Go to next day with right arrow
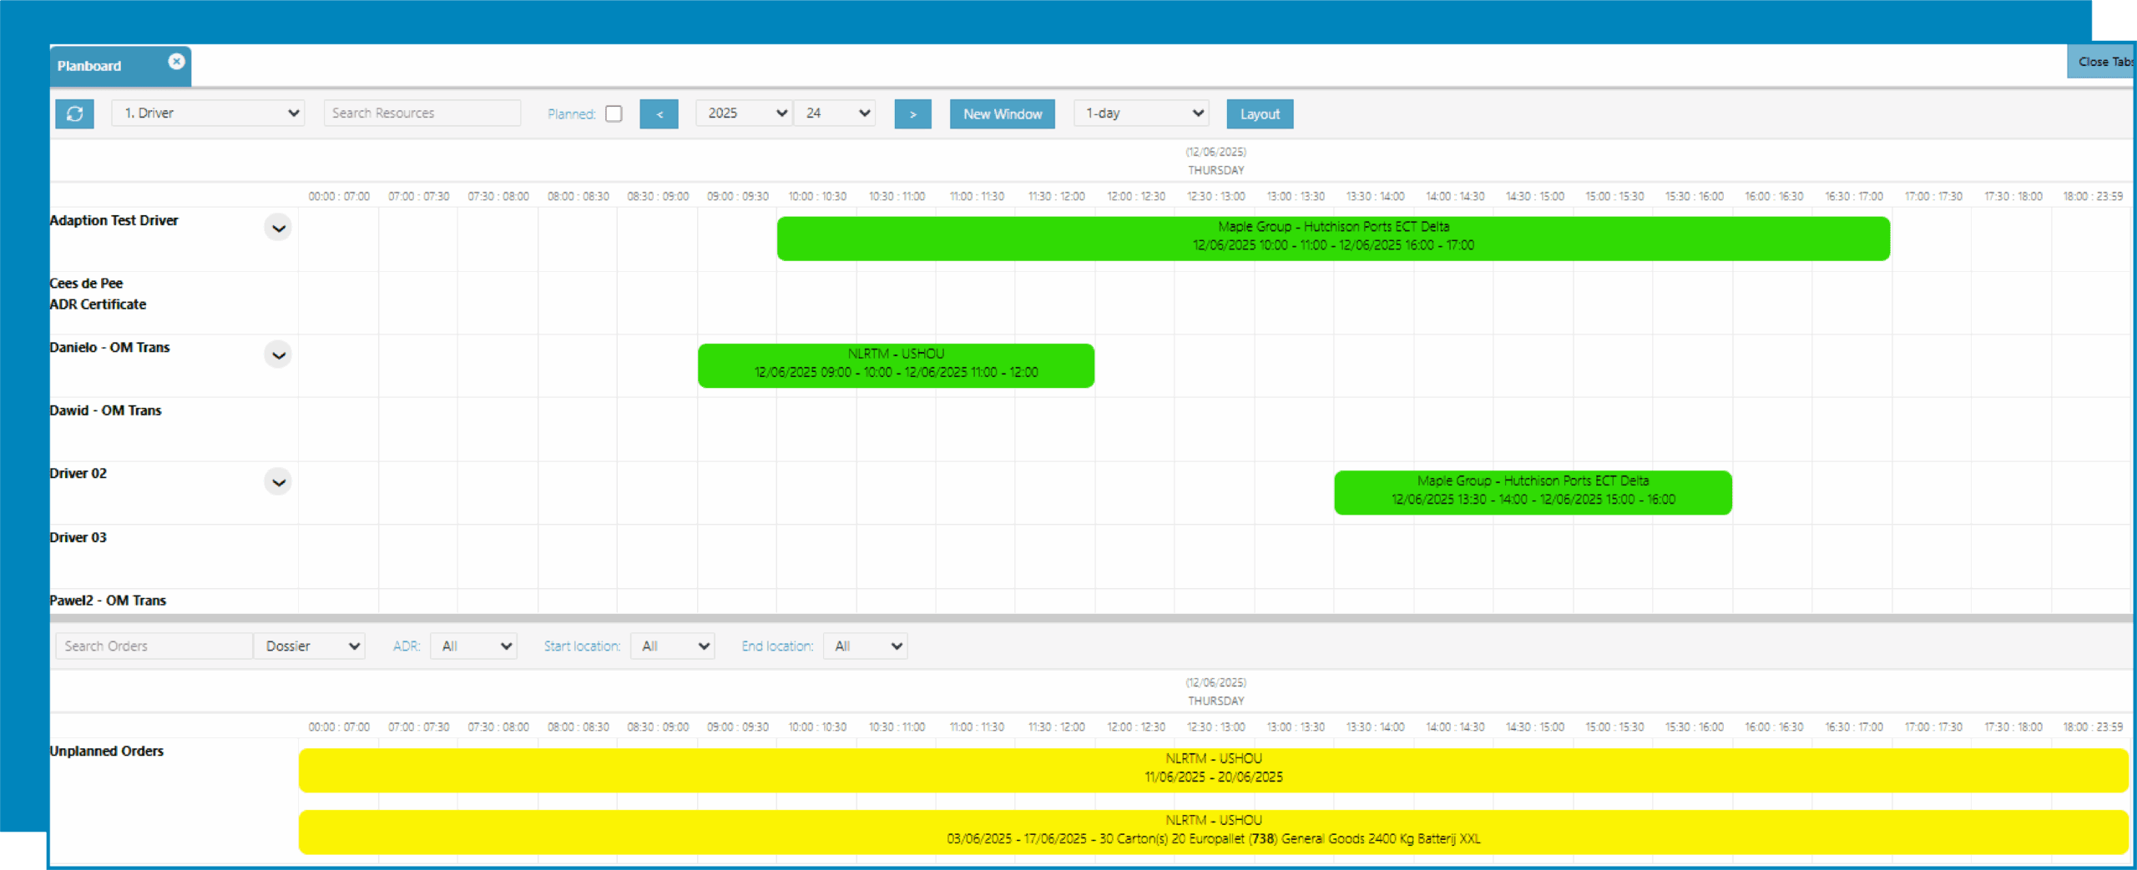The image size is (2137, 870). (912, 114)
